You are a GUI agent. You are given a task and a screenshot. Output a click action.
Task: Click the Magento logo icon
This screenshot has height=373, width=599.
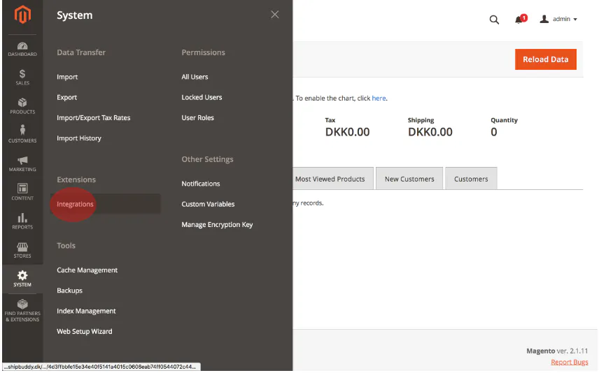coord(22,15)
